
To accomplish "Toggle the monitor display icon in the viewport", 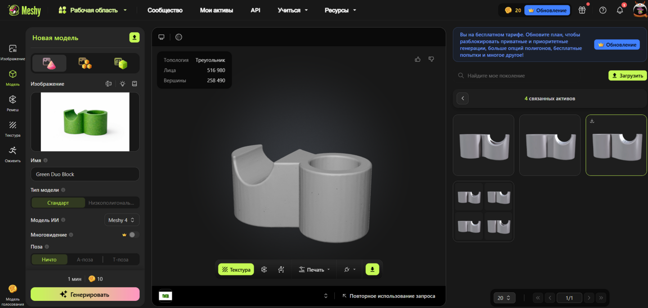I will click(x=162, y=37).
